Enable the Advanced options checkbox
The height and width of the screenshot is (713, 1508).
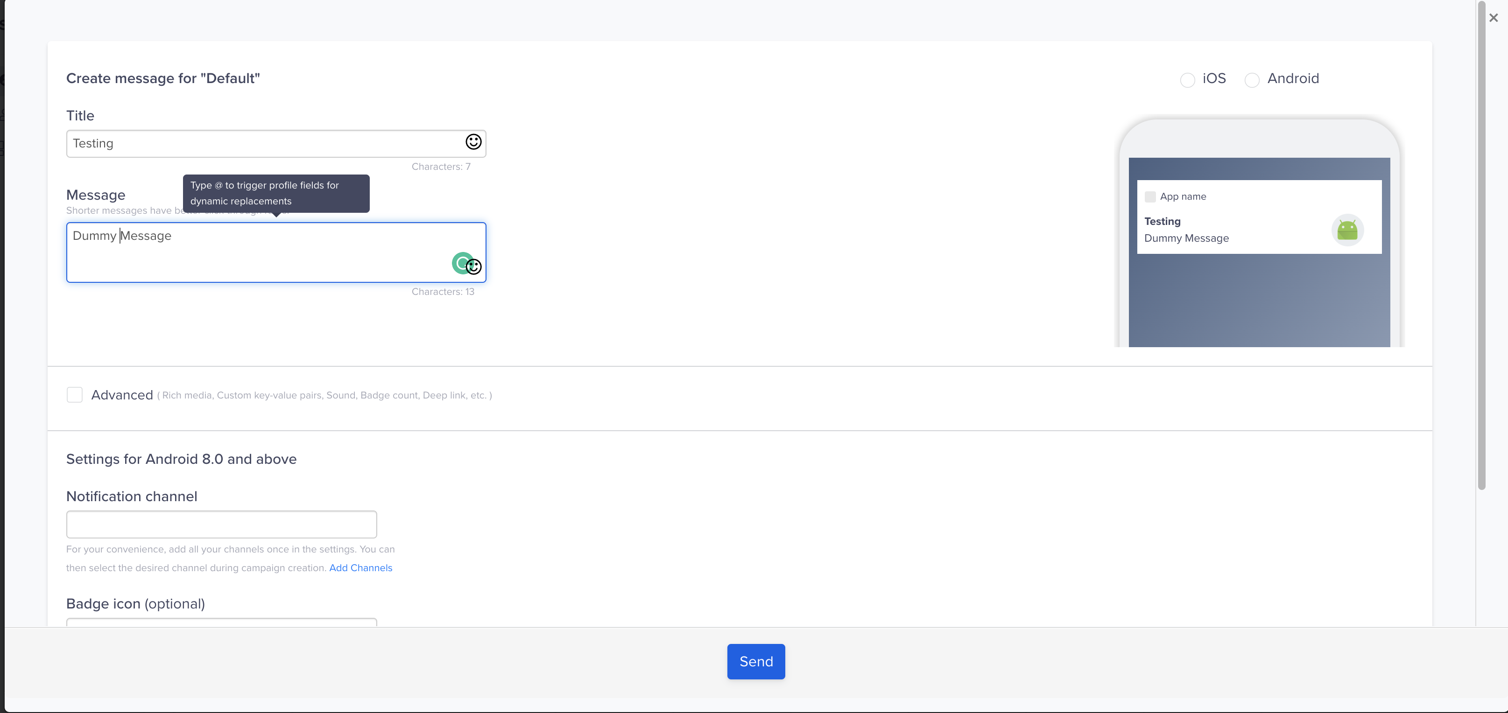click(x=74, y=395)
